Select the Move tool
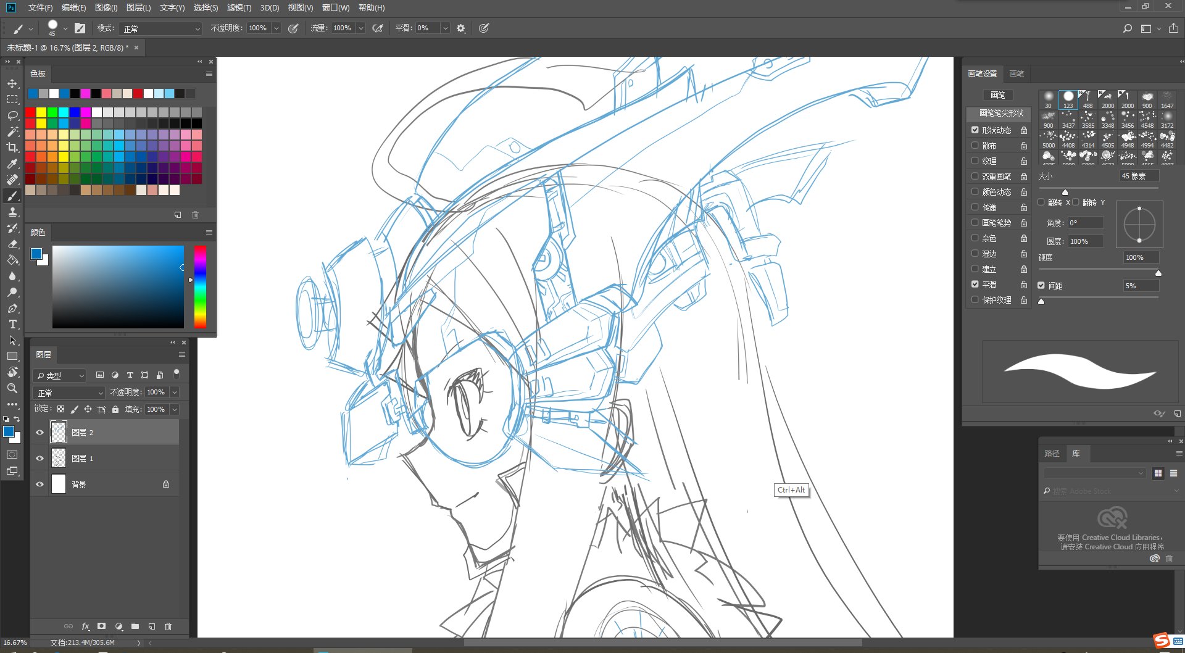Viewport: 1185px width, 653px height. (12, 83)
